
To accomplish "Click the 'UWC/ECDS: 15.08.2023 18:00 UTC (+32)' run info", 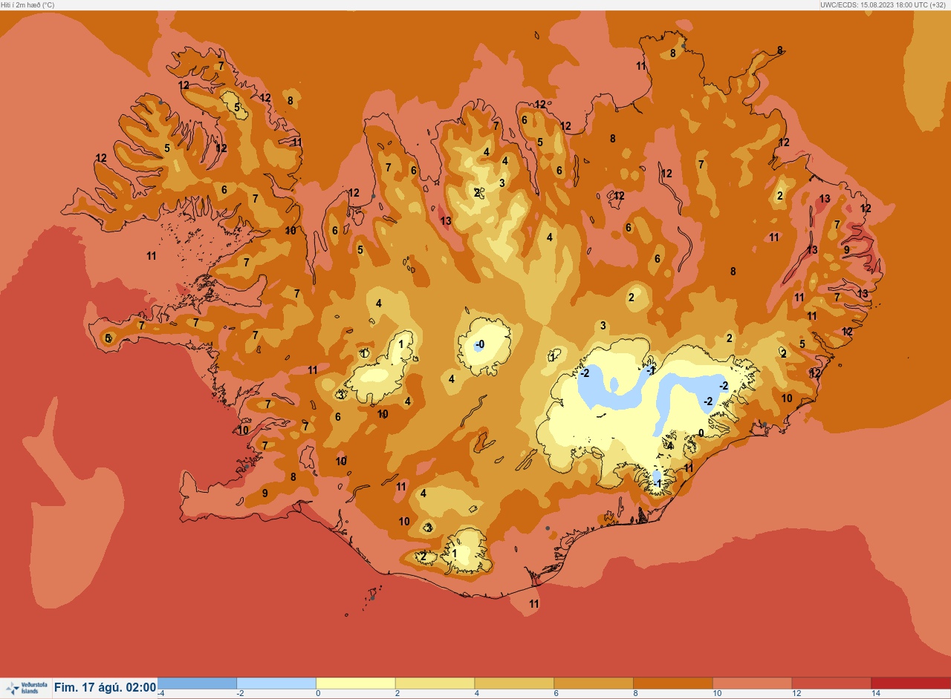I will pyautogui.click(x=884, y=4).
